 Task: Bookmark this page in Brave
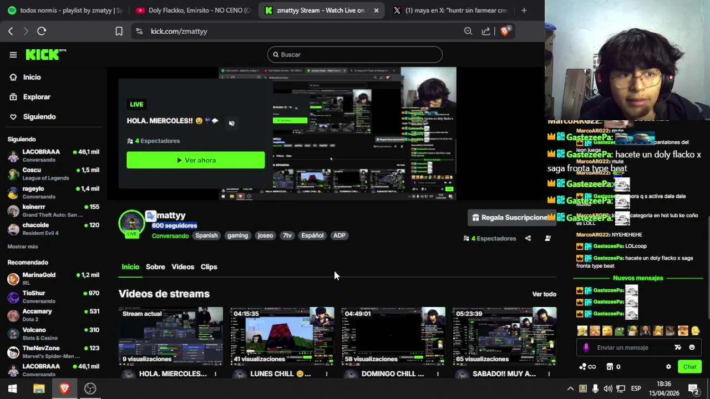[x=119, y=31]
